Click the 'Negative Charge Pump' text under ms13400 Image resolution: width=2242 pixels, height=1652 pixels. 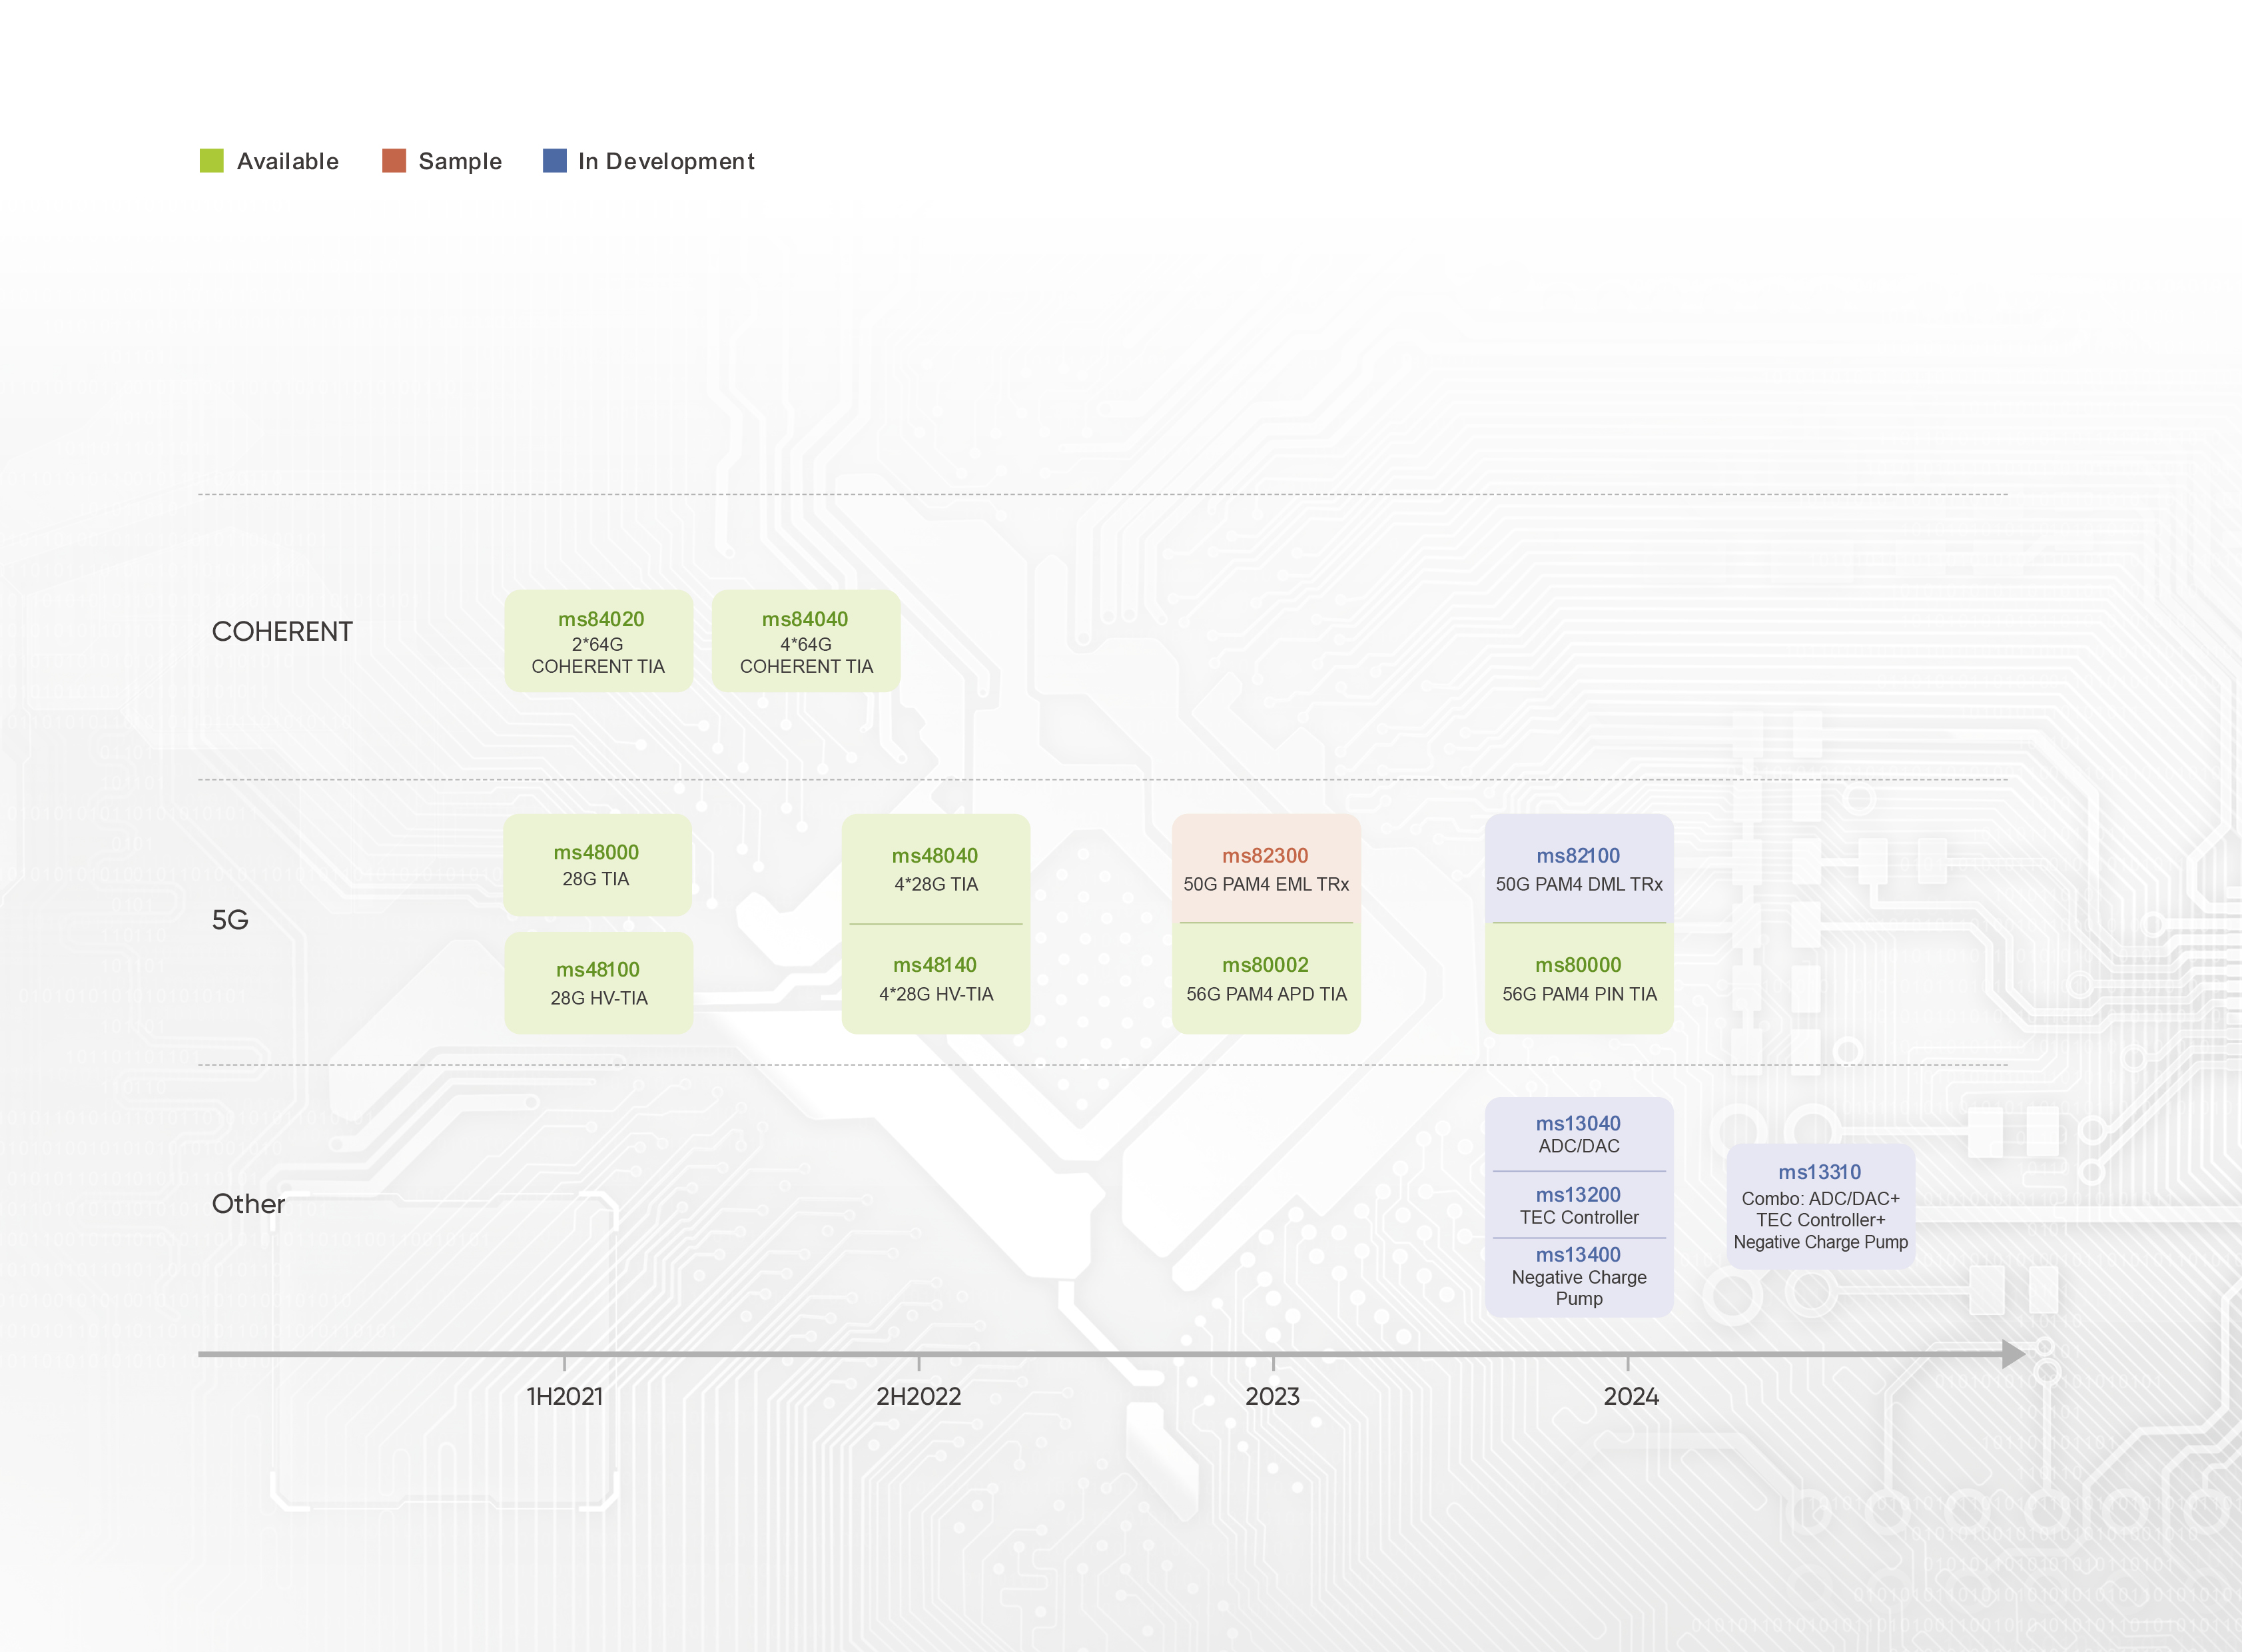[x=1579, y=1288]
